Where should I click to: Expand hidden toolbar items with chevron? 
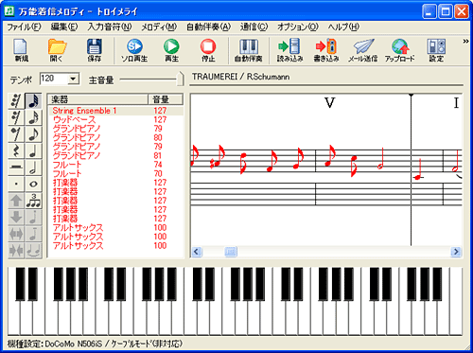pos(465,42)
